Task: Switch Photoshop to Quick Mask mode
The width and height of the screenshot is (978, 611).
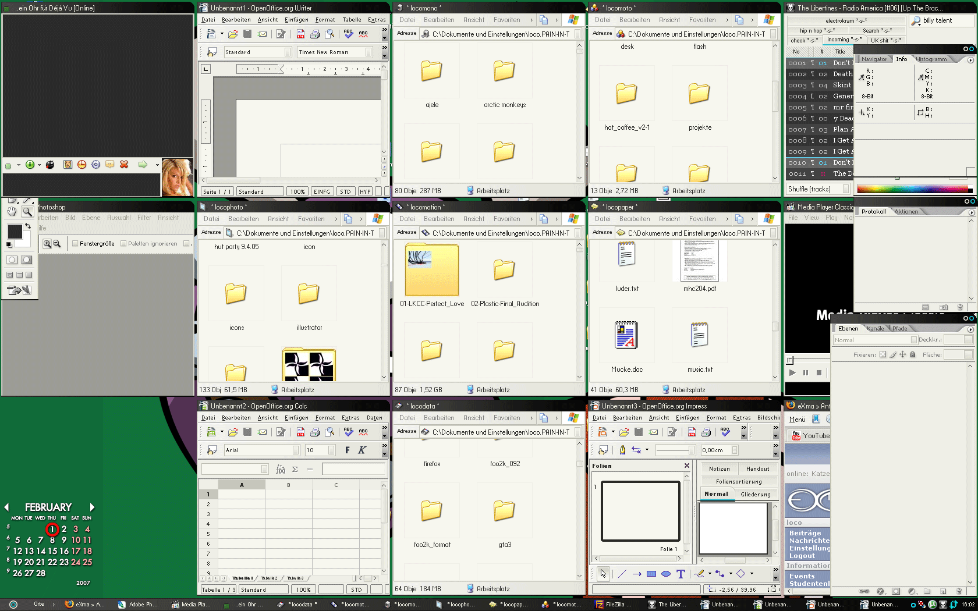Action: pos(26,260)
